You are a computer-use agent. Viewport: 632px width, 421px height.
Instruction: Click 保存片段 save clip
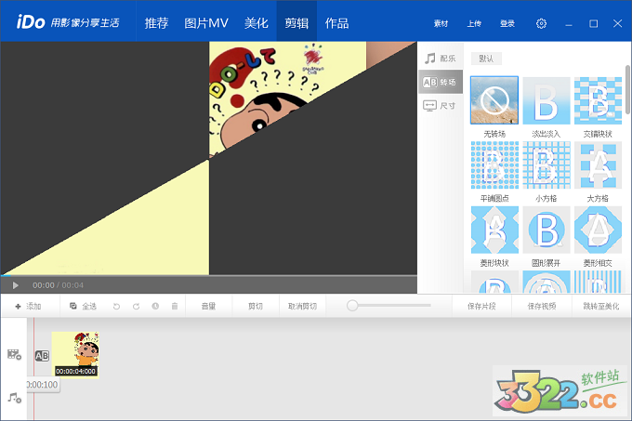coord(481,306)
